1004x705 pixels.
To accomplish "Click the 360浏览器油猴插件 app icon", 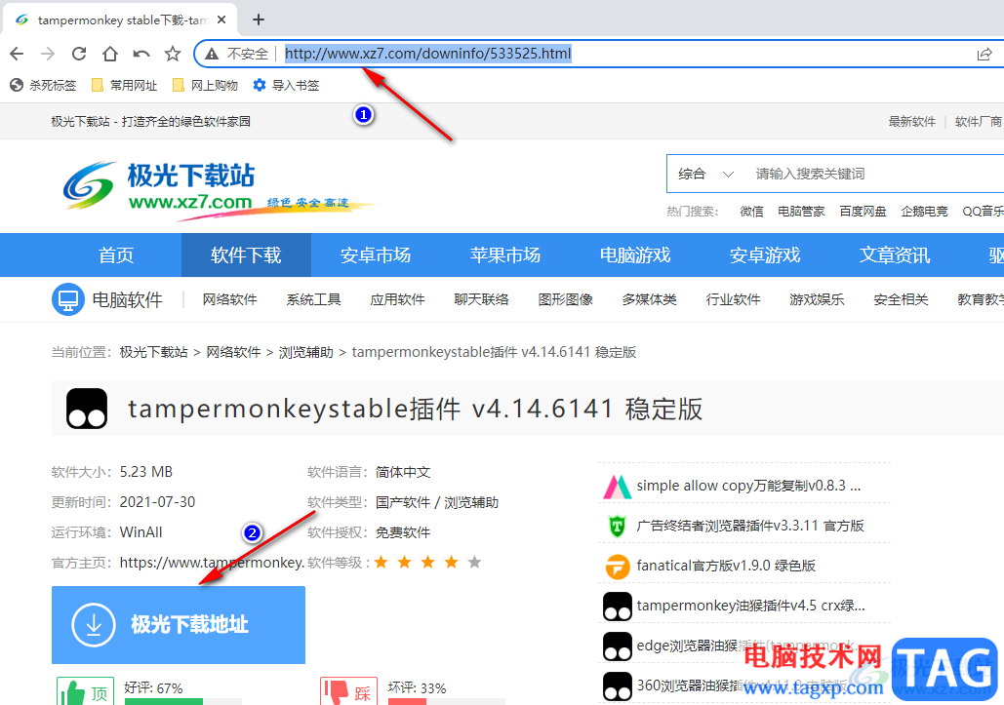I will [618, 686].
